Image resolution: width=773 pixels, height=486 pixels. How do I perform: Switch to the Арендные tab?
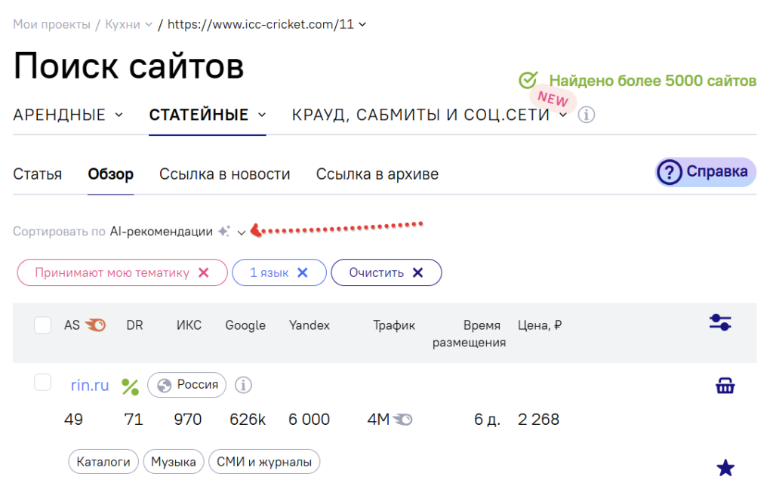coord(67,115)
